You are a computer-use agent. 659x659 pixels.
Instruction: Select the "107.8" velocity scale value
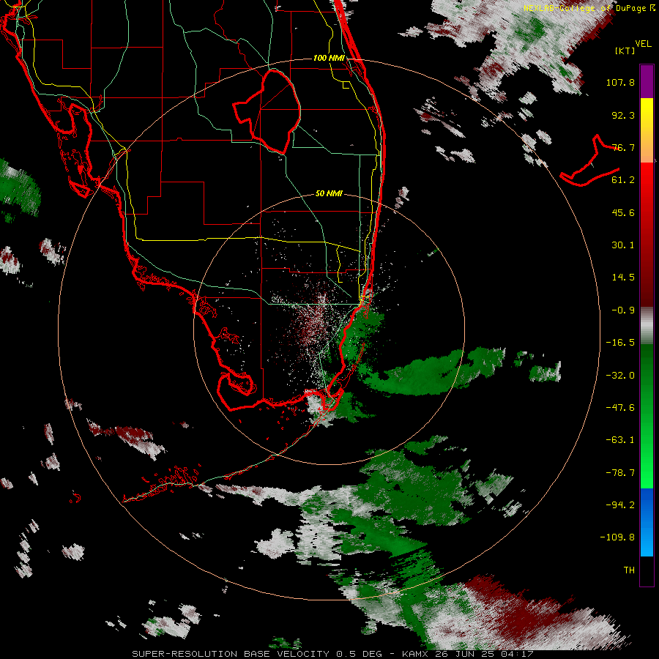[x=620, y=82]
